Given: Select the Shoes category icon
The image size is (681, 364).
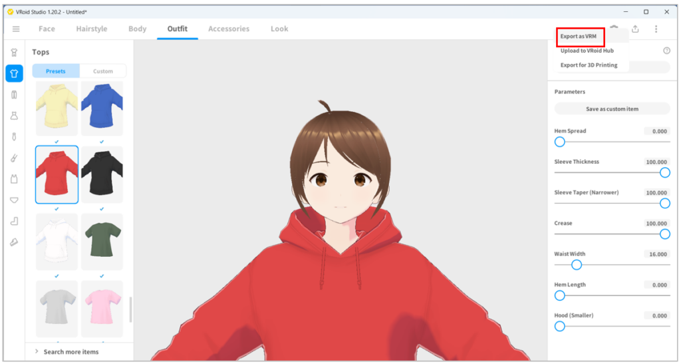Looking at the screenshot, I should [14, 242].
